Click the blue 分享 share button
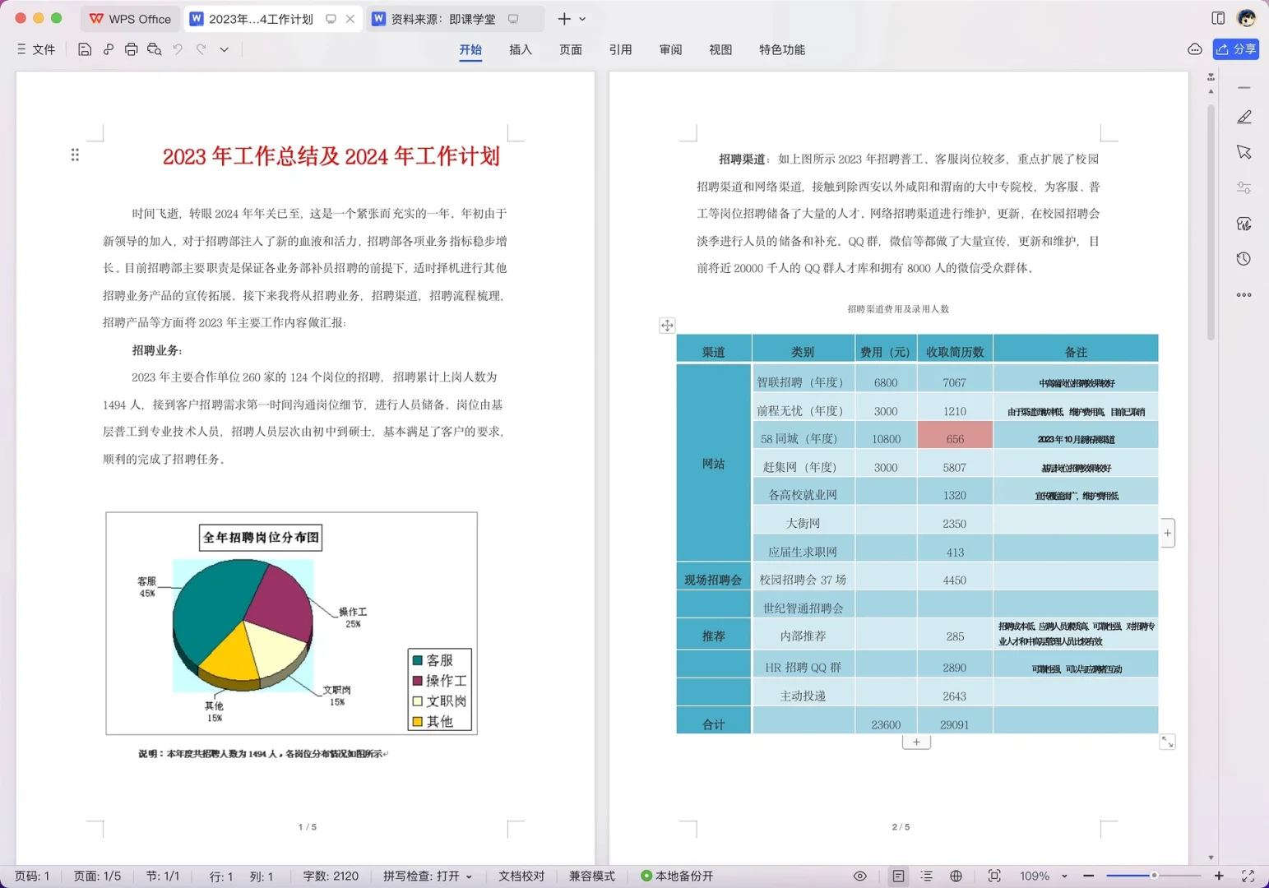 [1236, 49]
